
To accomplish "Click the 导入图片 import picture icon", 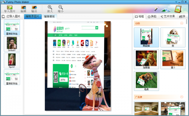I will pyautogui.click(x=10, y=8).
